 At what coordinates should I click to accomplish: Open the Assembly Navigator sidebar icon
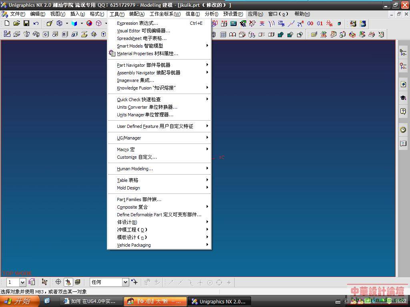pyautogui.click(x=403, y=52)
